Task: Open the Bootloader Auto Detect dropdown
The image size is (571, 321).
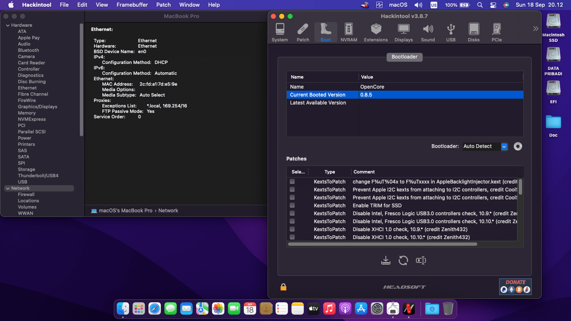Action: pyautogui.click(x=485, y=146)
